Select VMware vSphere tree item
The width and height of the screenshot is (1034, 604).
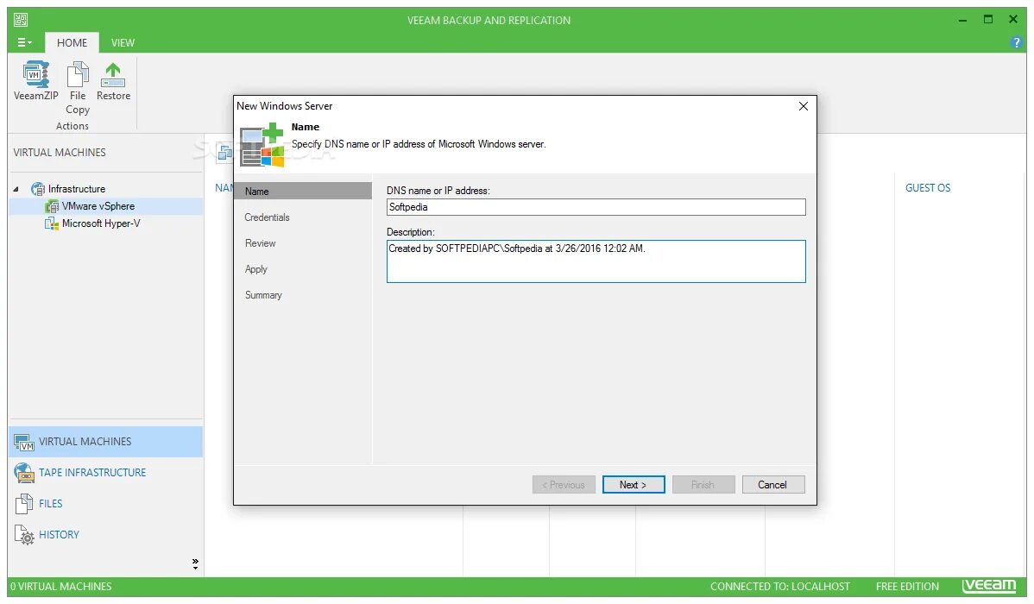pos(98,206)
